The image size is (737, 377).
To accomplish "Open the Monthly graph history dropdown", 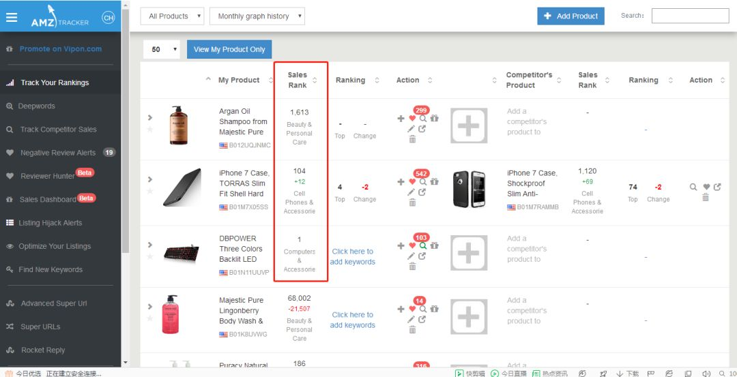I will [257, 16].
